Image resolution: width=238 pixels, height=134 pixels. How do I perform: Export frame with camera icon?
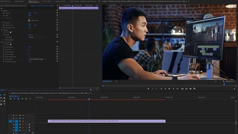pos(190,89)
